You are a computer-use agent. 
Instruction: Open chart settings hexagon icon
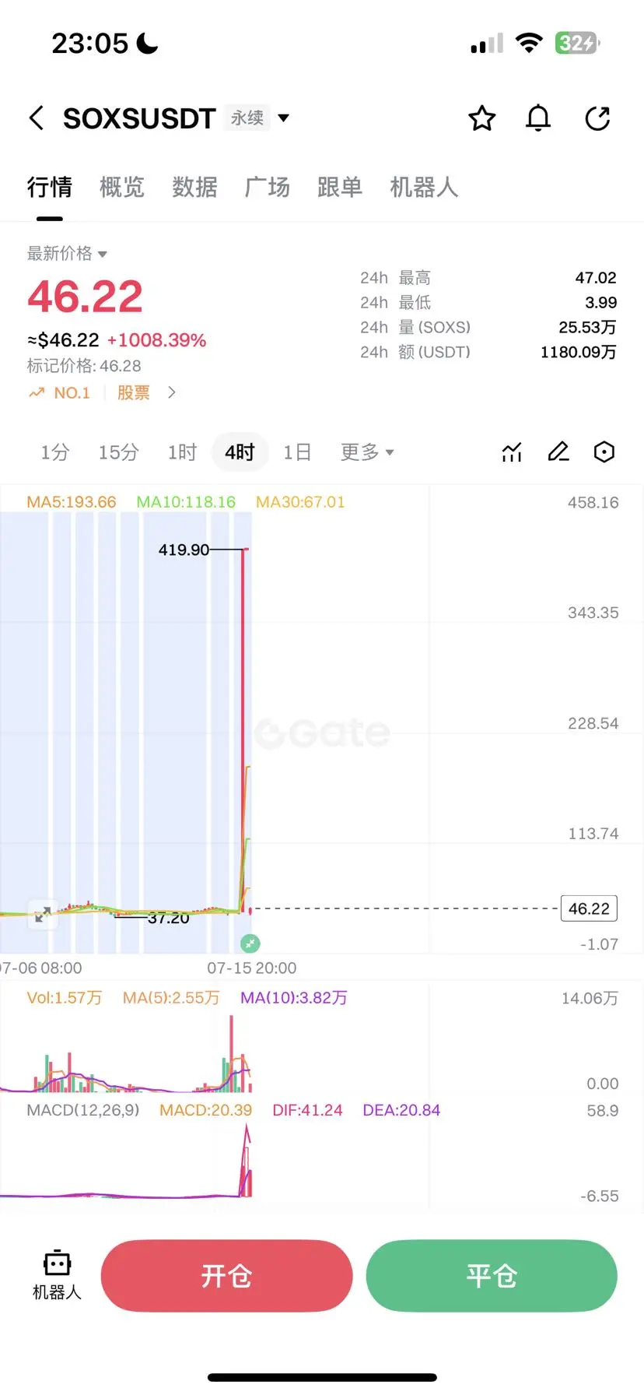604,452
